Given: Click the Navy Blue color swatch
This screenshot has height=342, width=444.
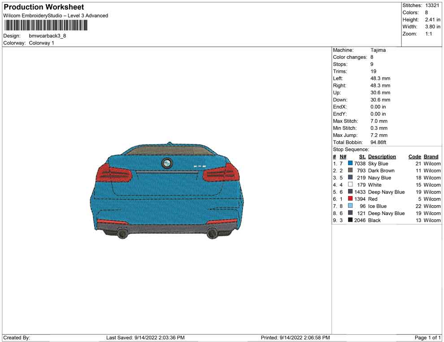Looking at the screenshot, I should tap(350, 177).
